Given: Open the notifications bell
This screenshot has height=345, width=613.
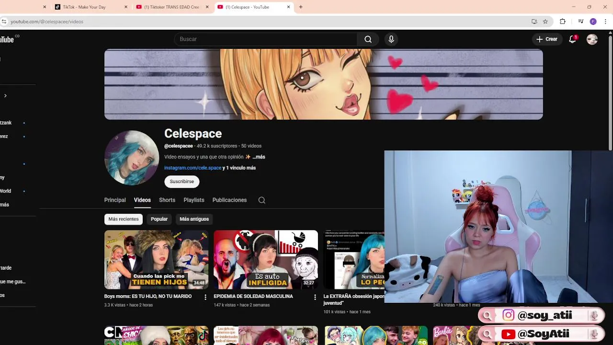Looking at the screenshot, I should [x=572, y=39].
